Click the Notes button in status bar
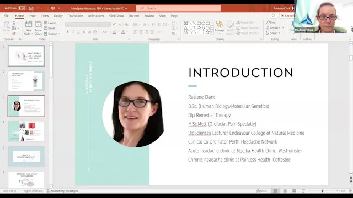This screenshot has height=198, width=353. 261,191
